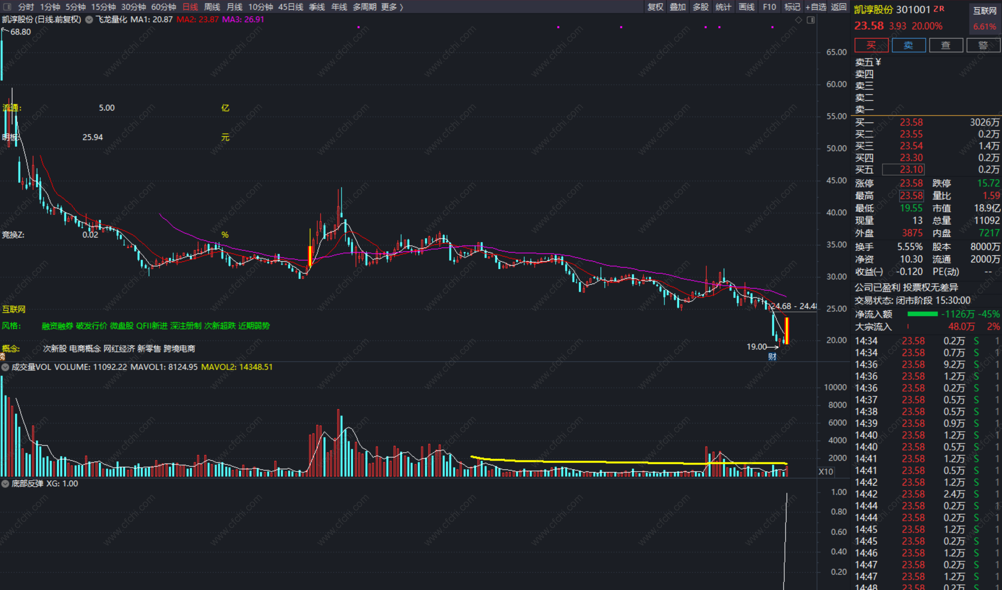
Task: Expand the 成交量VOL indicator dropdown
Action: 5,367
